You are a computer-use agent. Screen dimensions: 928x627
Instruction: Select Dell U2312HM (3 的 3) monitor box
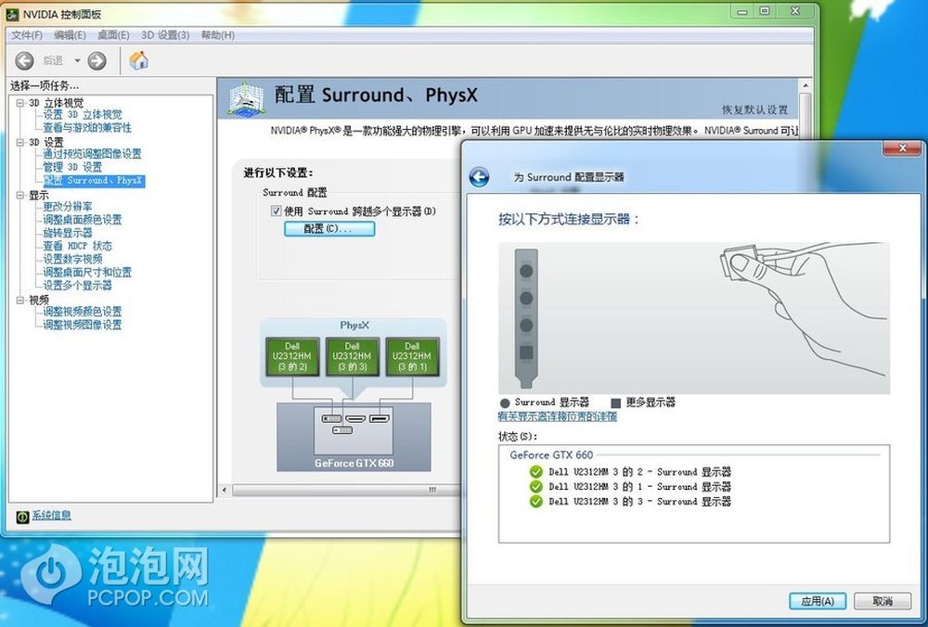click(352, 357)
